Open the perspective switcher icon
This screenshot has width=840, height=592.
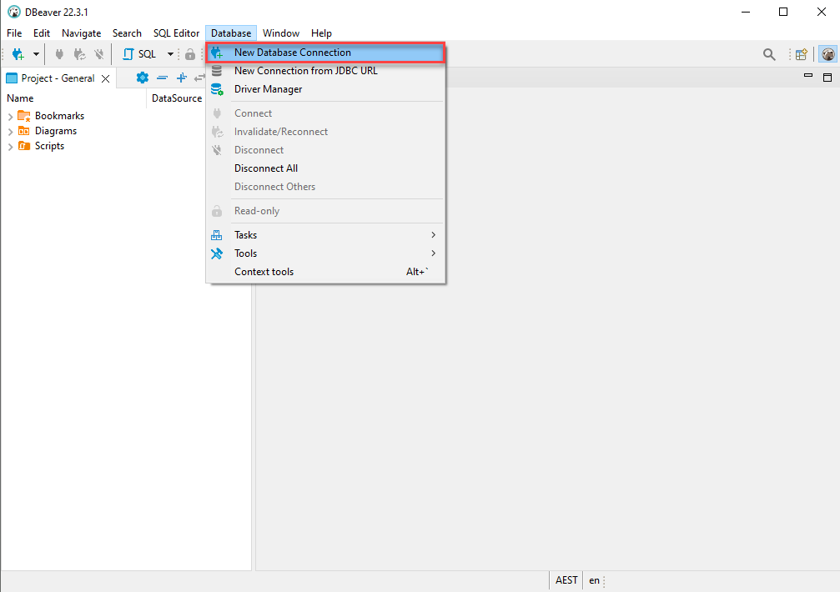tap(801, 54)
